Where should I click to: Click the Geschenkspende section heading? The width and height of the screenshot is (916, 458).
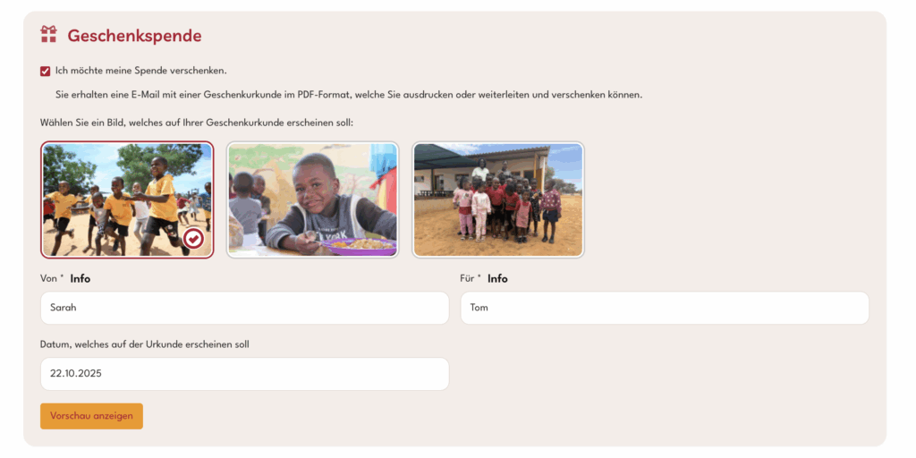coord(134,36)
